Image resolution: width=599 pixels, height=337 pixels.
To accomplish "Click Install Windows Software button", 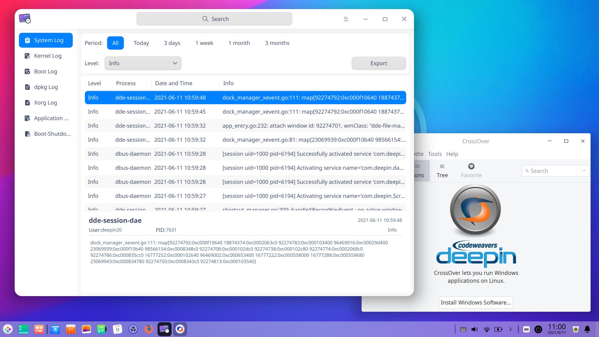I will 475,302.
